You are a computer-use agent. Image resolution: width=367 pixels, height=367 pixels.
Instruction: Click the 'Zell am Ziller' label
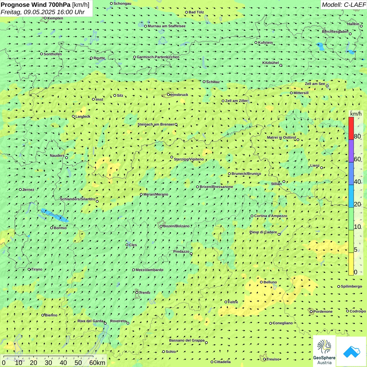coord(236,101)
